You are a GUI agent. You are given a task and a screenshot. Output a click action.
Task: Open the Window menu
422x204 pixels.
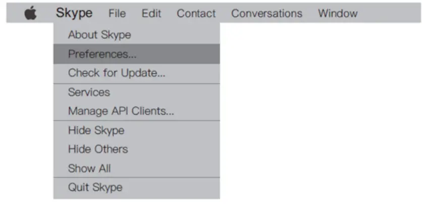pos(337,14)
